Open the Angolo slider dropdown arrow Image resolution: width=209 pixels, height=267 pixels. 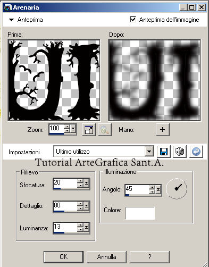click(158, 190)
